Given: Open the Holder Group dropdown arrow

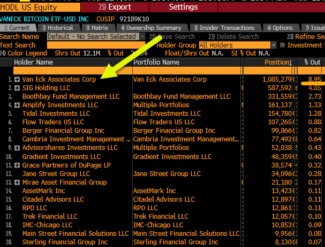Looking at the screenshot, I should point(274,45).
